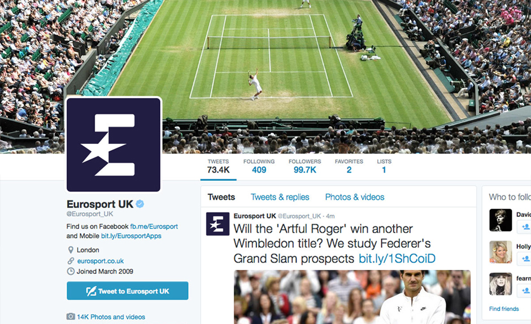The image size is (531, 324).
Task: Click the location pin beside London
Action: pyautogui.click(x=71, y=250)
